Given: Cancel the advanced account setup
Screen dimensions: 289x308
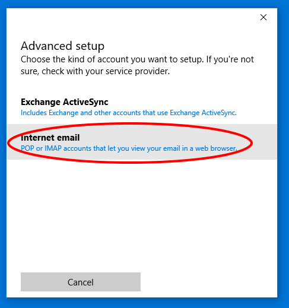Looking at the screenshot, I should (x=81, y=282).
